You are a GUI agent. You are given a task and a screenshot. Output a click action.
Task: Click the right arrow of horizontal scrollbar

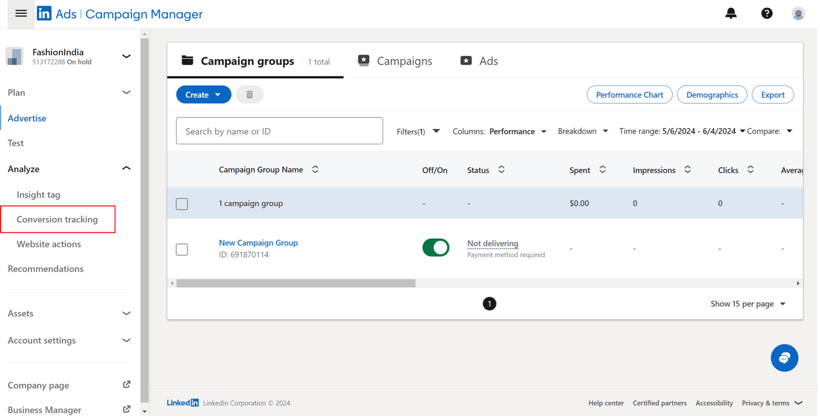pyautogui.click(x=798, y=283)
